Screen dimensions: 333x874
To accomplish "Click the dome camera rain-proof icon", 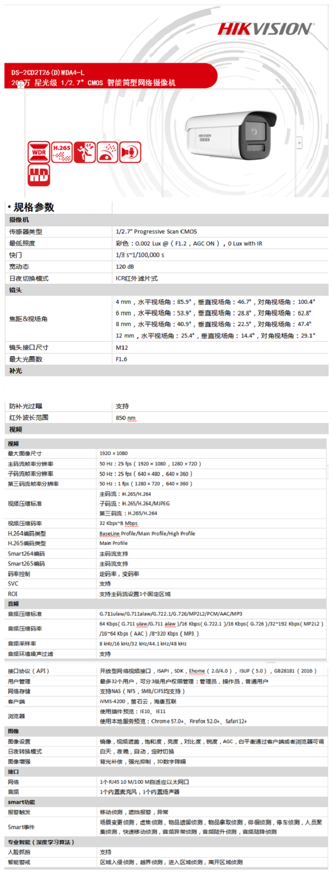I will [x=107, y=152].
